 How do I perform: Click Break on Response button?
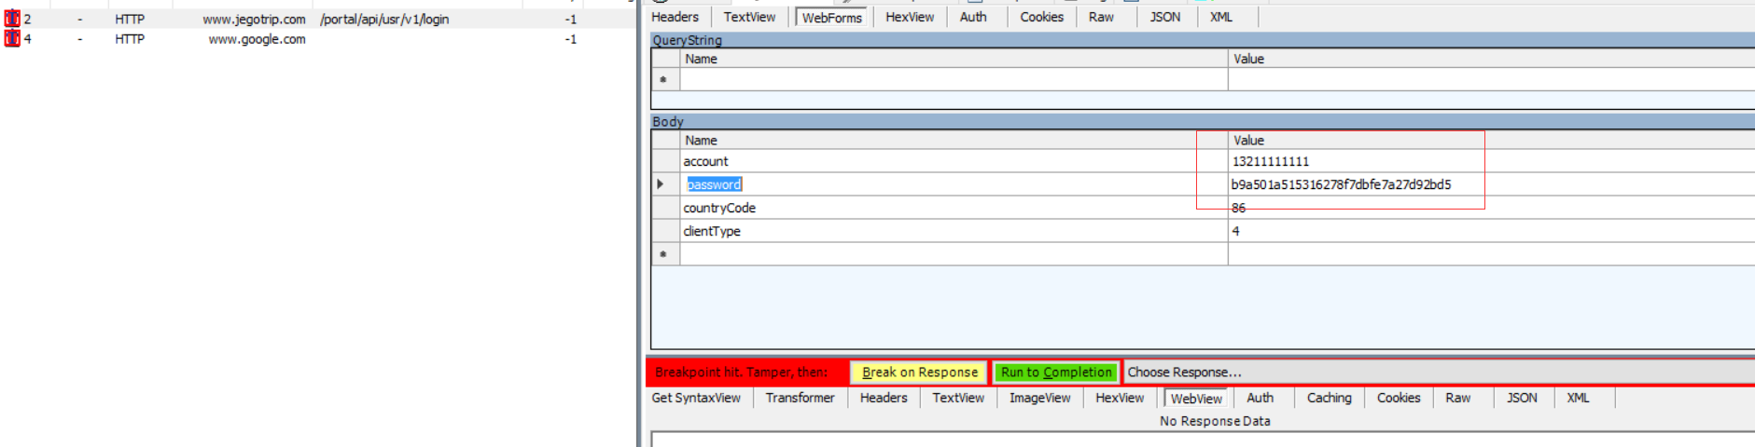pyautogui.click(x=919, y=372)
